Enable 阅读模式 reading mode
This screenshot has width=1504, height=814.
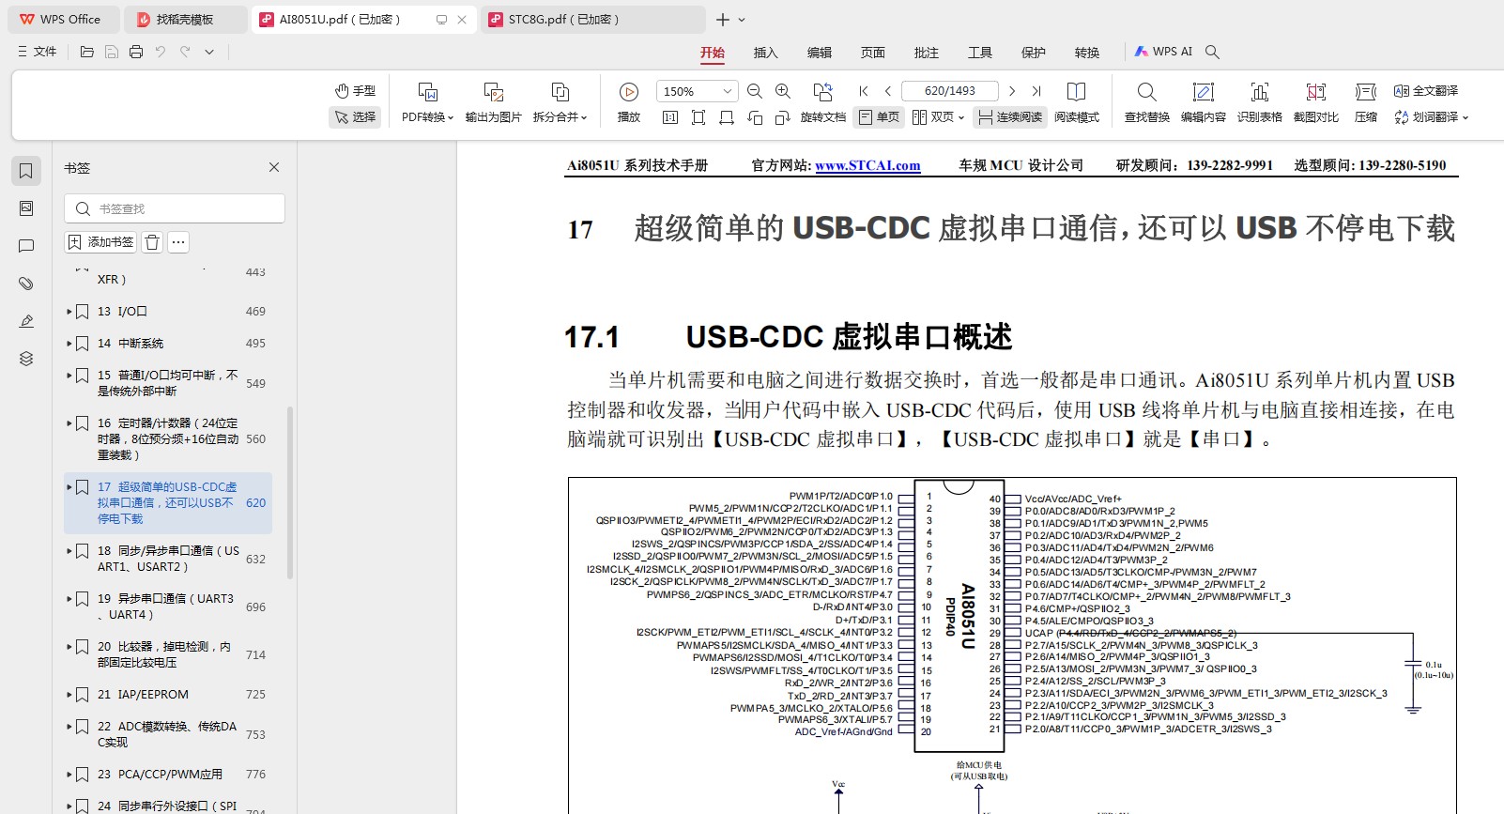[x=1077, y=103]
